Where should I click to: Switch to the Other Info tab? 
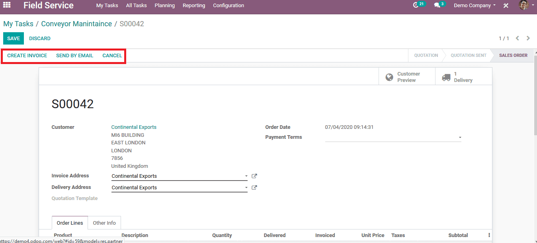[104, 223]
